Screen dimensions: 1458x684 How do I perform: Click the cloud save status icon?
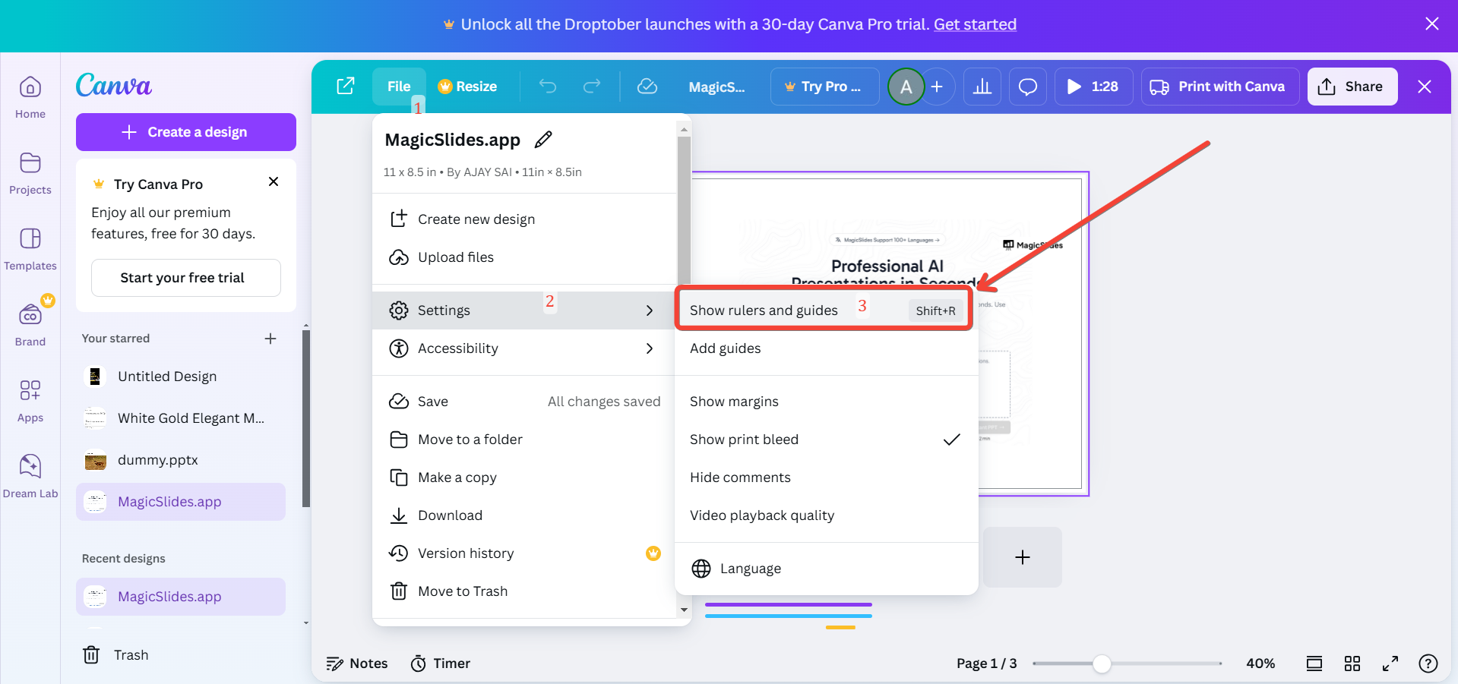[647, 87]
